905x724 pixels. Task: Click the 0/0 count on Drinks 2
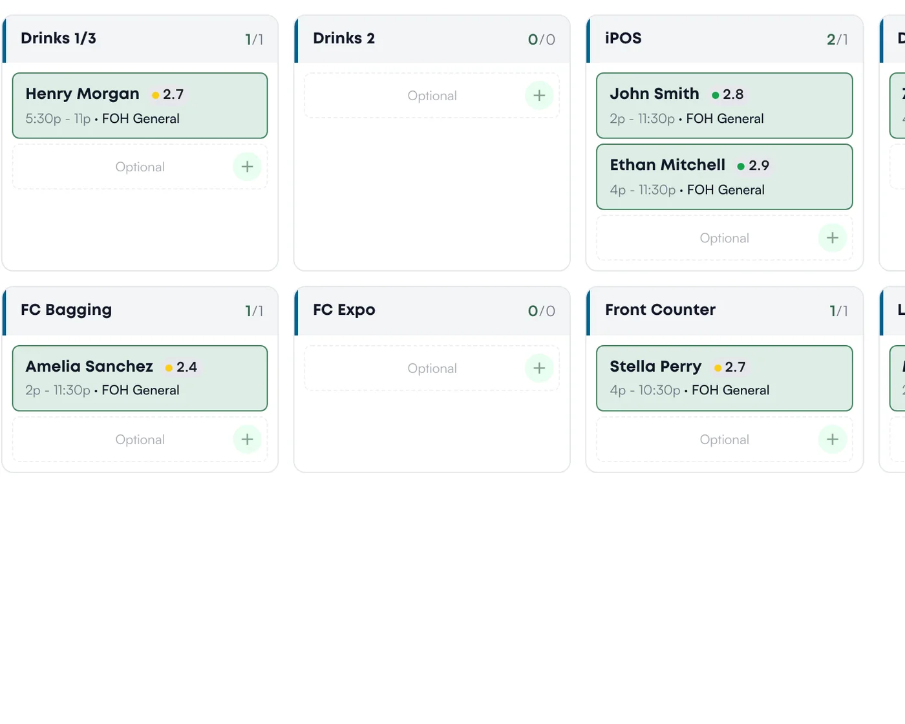coord(542,39)
